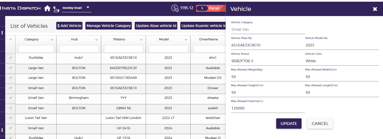Edit the Vehicle Brand field
383x139 pixels.
click(x=268, y=61)
